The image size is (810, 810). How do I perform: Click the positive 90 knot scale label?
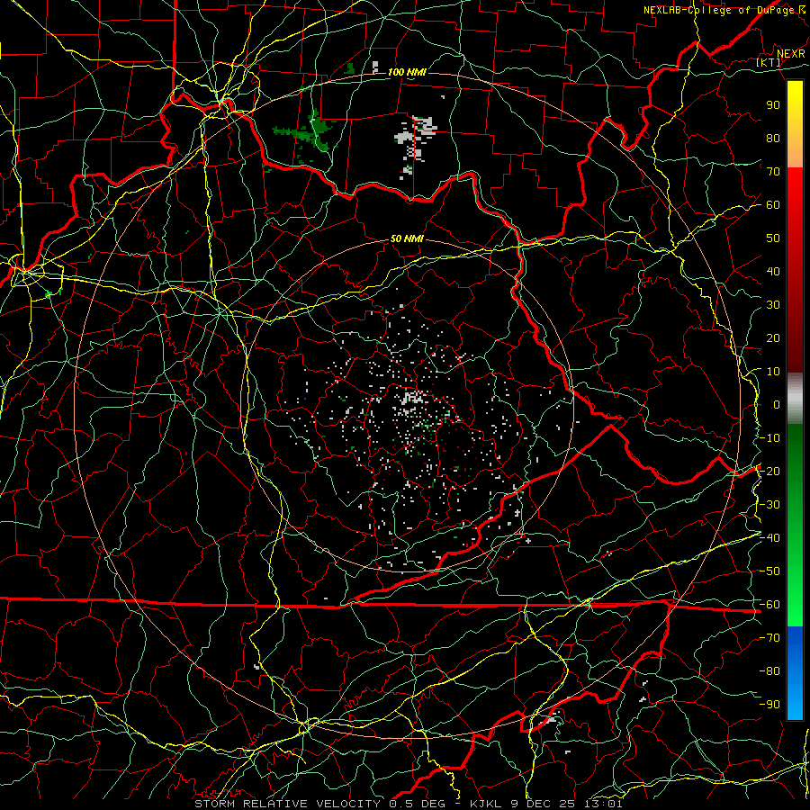tap(773, 105)
